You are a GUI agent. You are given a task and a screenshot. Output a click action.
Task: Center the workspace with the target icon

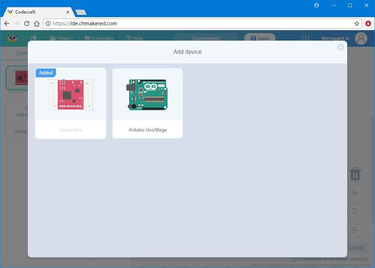(x=355, y=230)
